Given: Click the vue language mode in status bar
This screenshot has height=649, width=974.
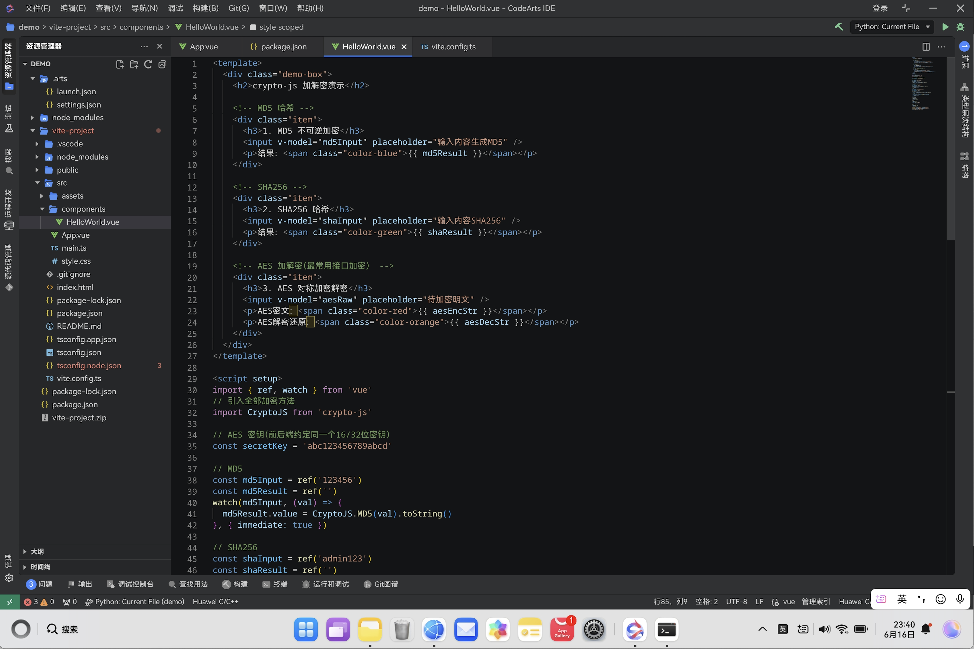Looking at the screenshot, I should pyautogui.click(x=788, y=602).
